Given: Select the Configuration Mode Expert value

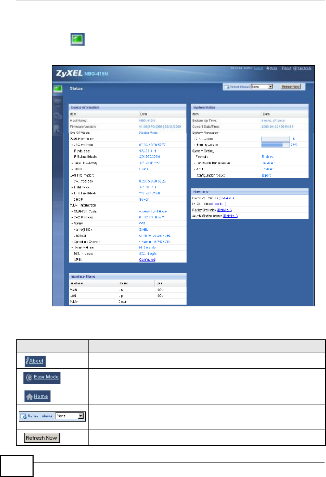Looking at the screenshot, I should pyautogui.click(x=266, y=175).
